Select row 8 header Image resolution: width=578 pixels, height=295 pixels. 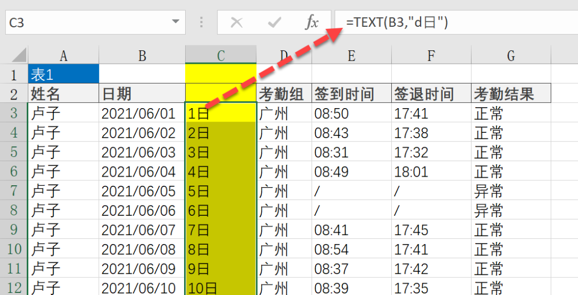pos(14,210)
